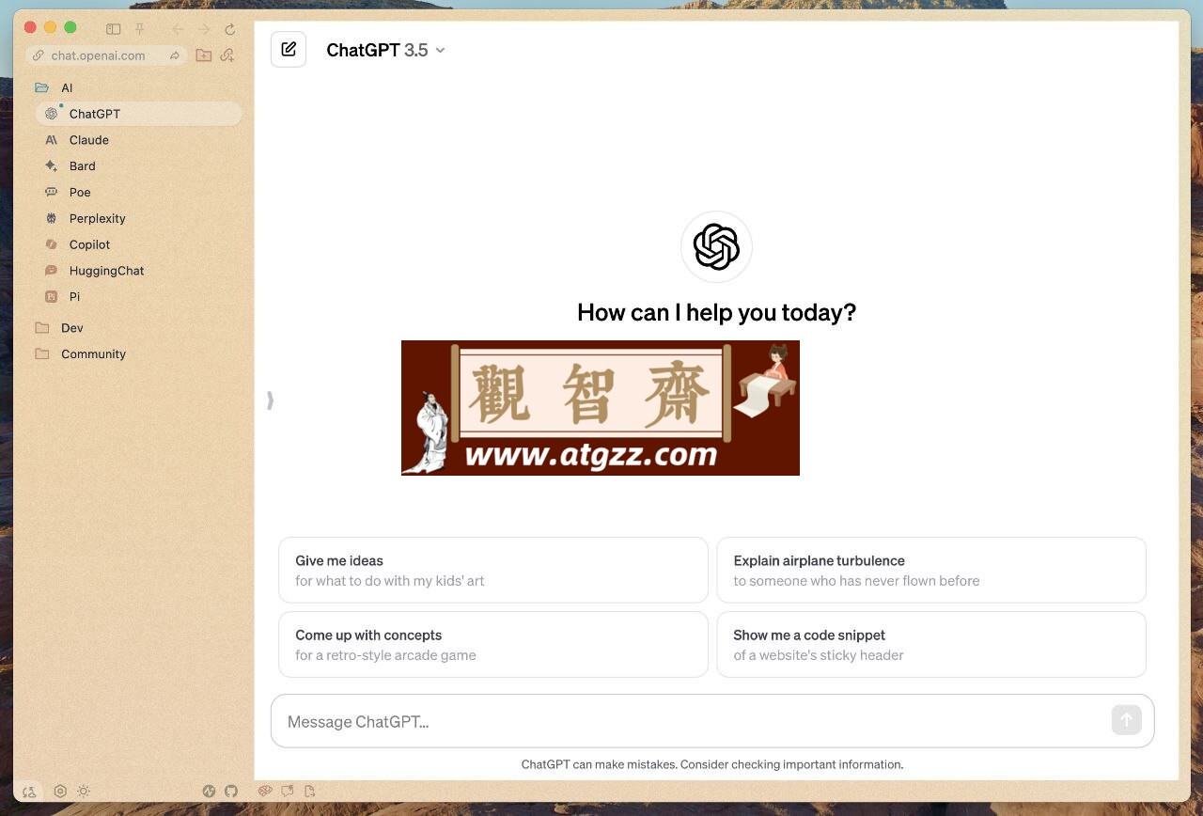Select ChatGPT in the sidebar
The height and width of the screenshot is (816, 1203).
pos(138,114)
